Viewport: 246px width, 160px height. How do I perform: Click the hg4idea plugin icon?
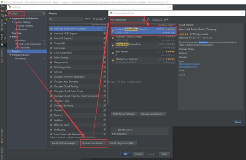point(51,120)
